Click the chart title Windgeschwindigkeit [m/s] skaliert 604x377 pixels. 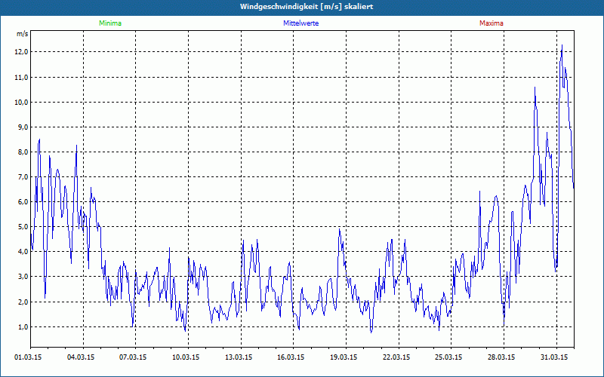tap(307, 7)
